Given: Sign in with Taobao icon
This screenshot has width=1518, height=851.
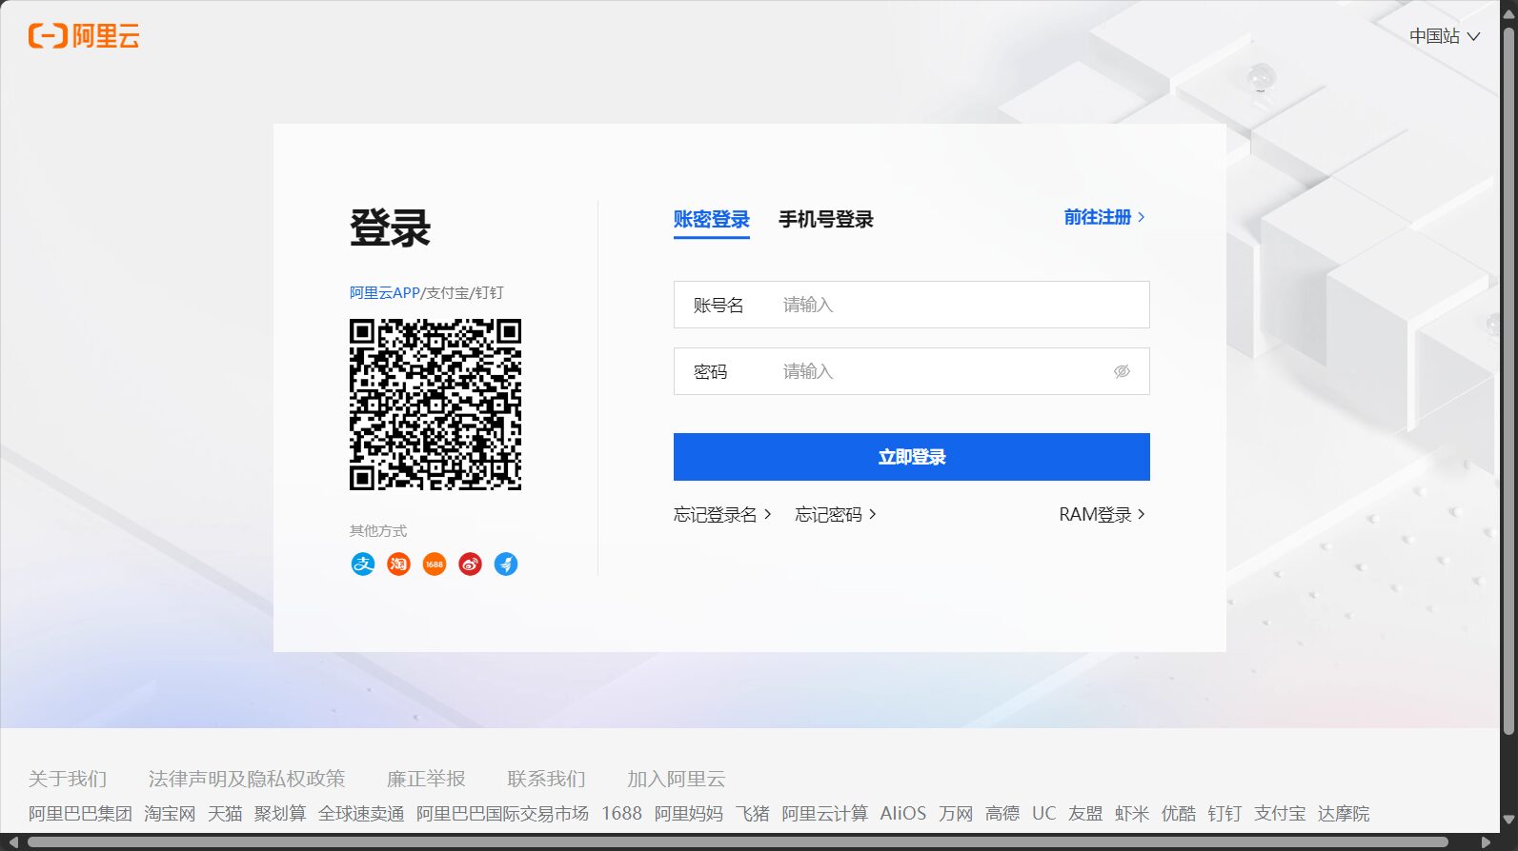Looking at the screenshot, I should (x=398, y=564).
